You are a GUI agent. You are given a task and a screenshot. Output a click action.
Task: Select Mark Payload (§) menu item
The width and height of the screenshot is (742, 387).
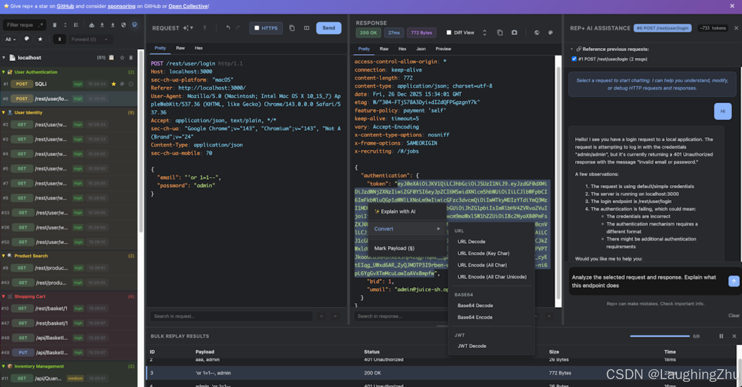coord(407,248)
